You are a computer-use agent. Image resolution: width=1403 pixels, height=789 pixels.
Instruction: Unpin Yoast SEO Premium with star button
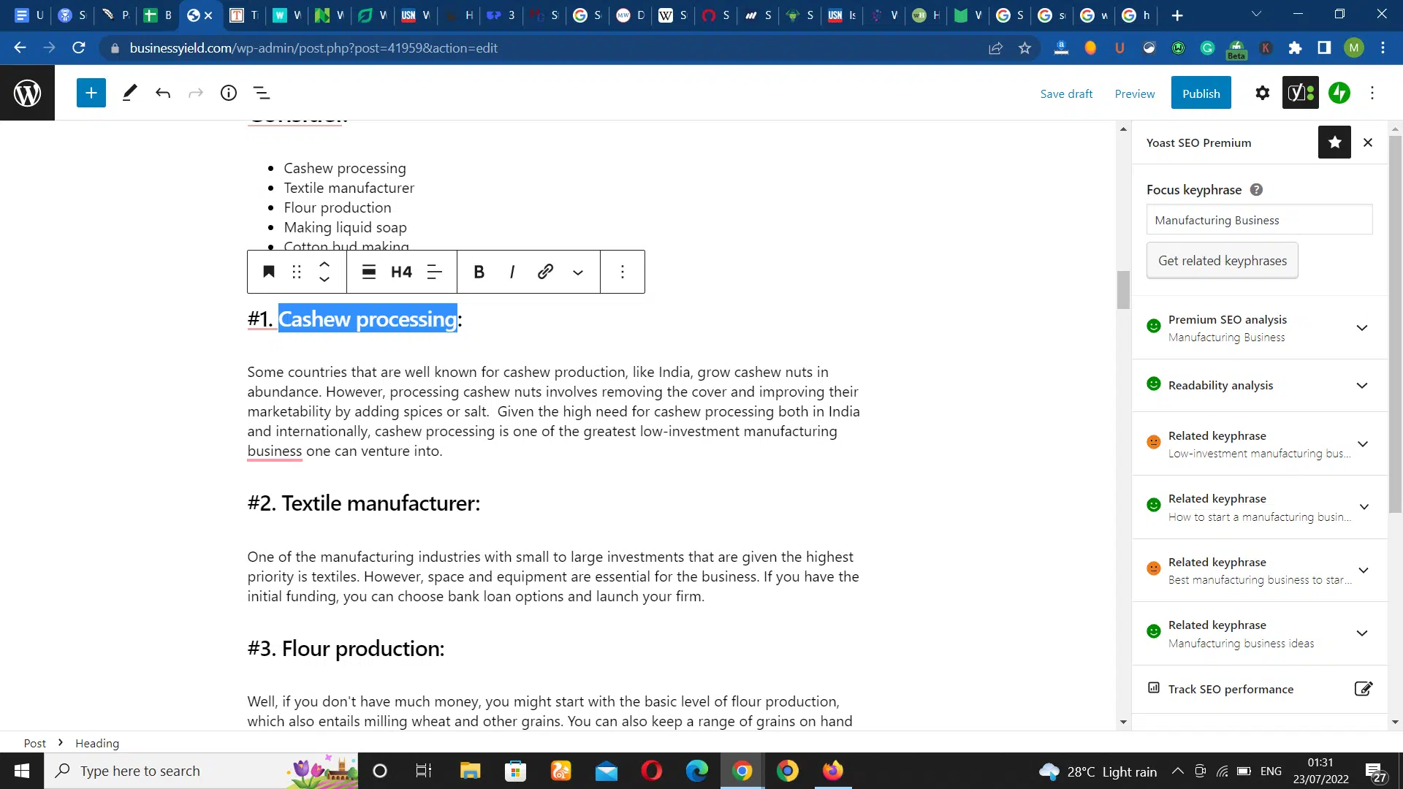(x=1334, y=142)
